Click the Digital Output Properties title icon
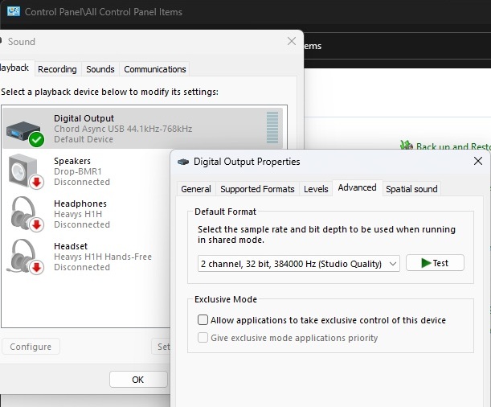The image size is (491, 407). (183, 162)
